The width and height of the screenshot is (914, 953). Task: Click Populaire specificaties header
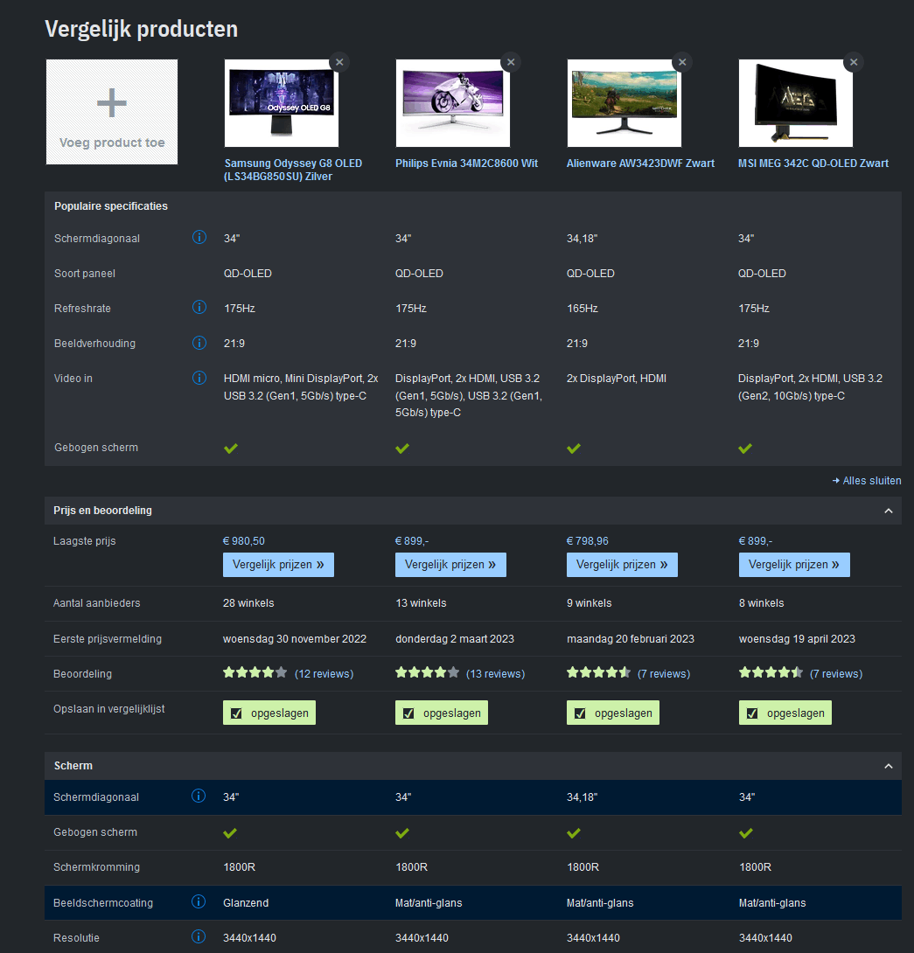(x=111, y=206)
